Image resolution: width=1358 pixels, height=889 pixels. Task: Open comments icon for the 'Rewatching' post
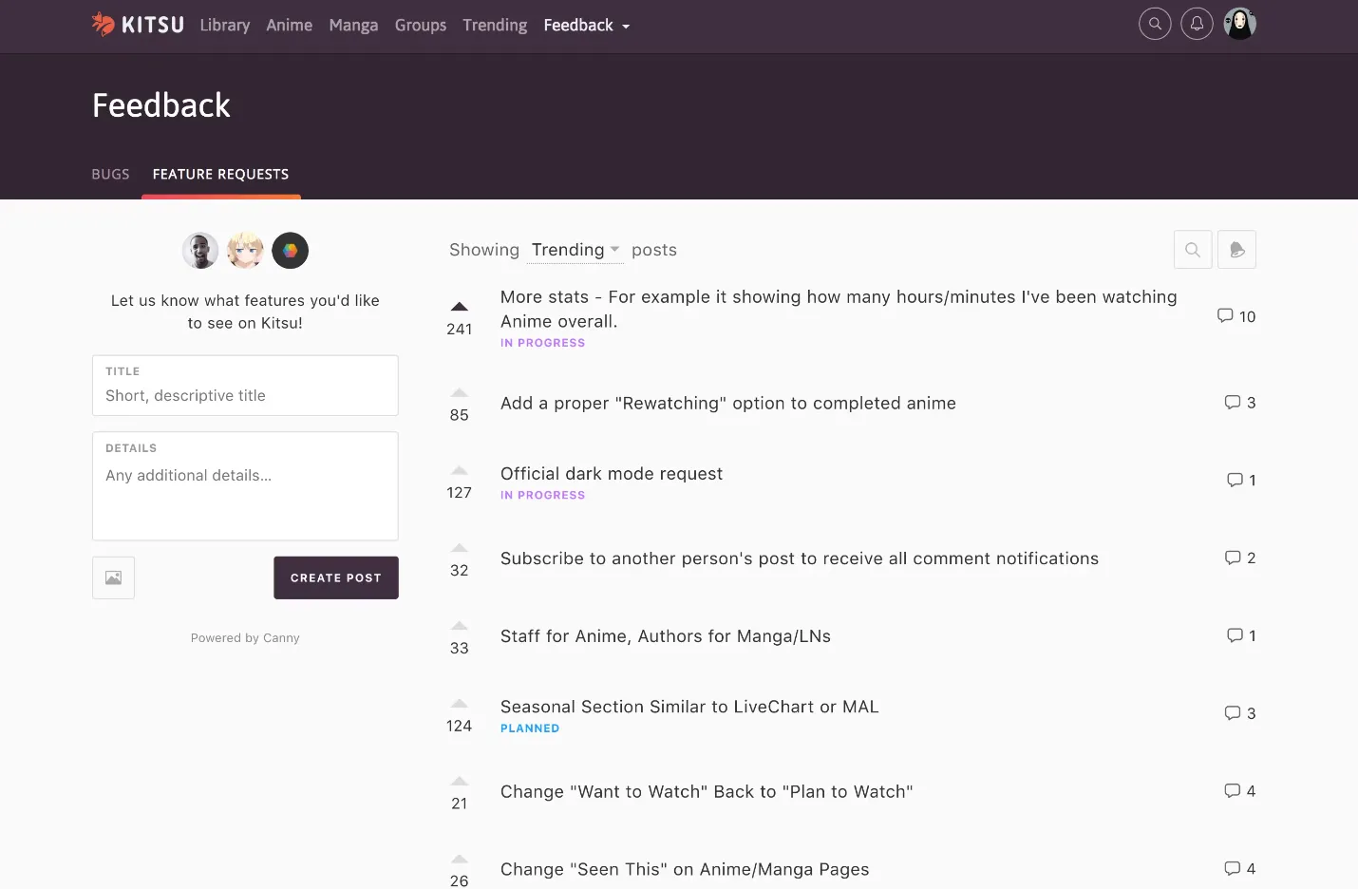tap(1233, 402)
